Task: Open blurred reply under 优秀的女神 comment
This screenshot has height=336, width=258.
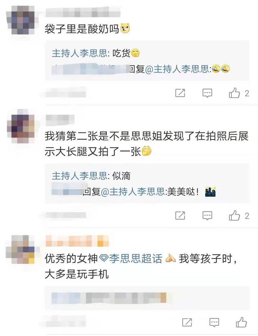Action: [x=109, y=298]
